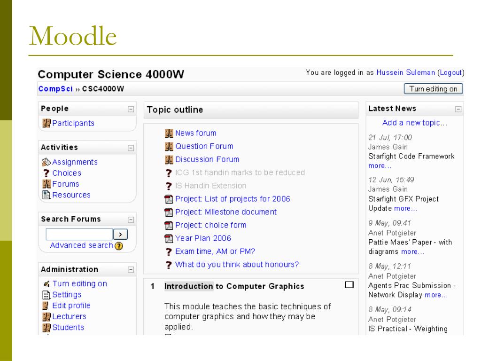Open the Discussion Forum link
This screenshot has width=481, height=361.
click(207, 160)
